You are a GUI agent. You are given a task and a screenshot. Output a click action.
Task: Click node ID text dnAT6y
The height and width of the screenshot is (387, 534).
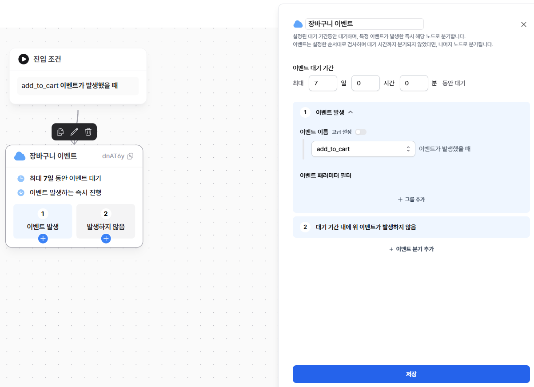pos(113,156)
